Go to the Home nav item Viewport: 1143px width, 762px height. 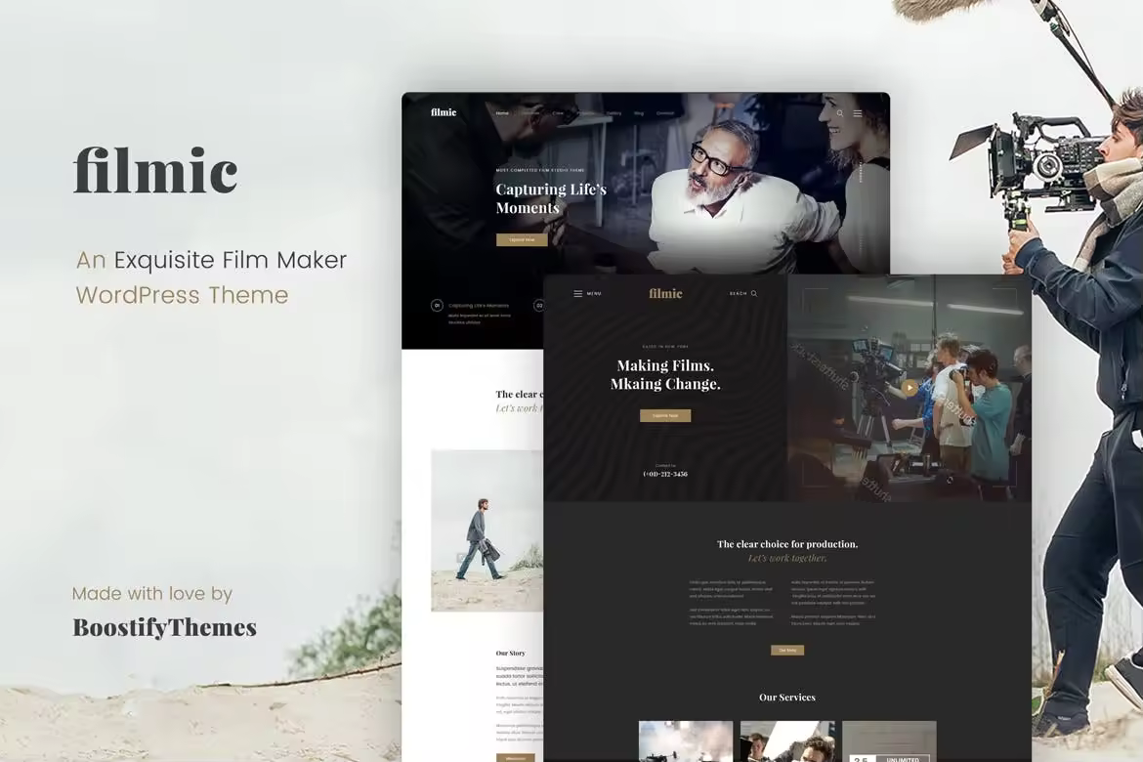(x=502, y=113)
